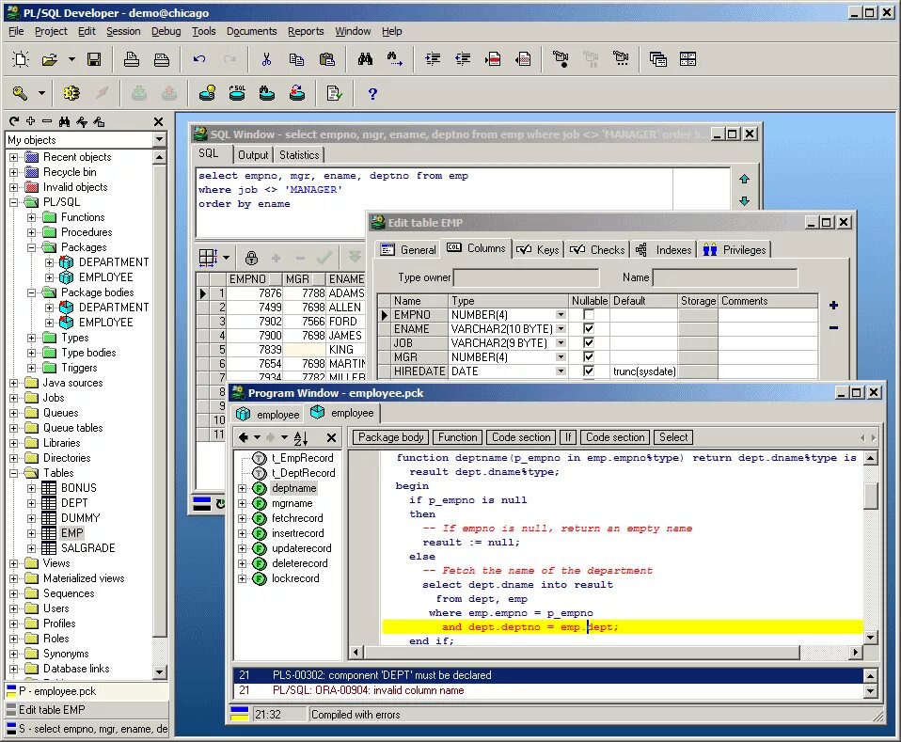
Task: Click the Name input field in Edit table EMP
Action: [725, 278]
